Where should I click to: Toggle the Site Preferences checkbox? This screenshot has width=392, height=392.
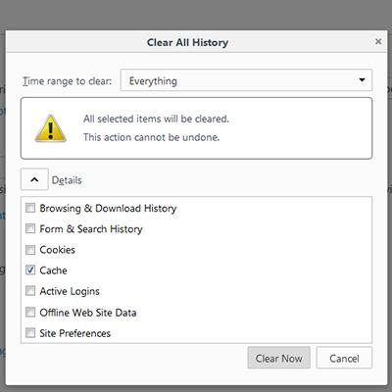tap(30, 333)
